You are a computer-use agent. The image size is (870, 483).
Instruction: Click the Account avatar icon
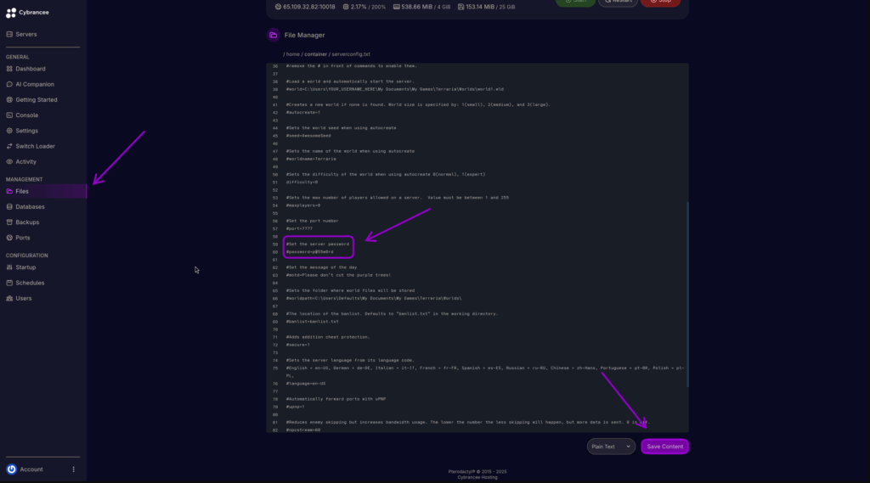12,469
